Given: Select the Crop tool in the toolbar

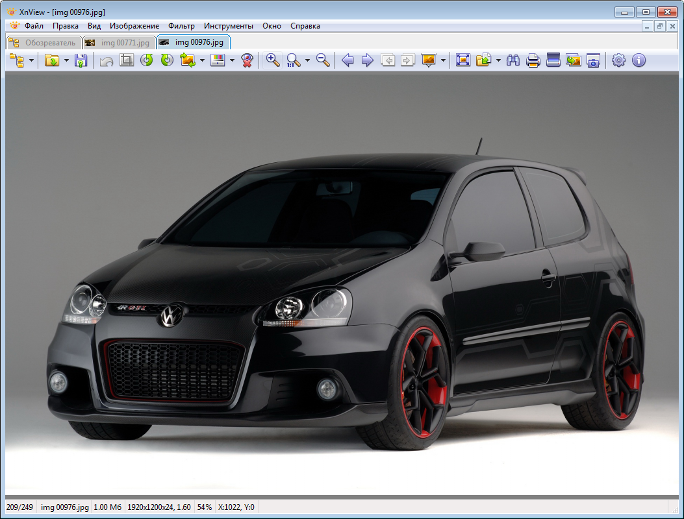Looking at the screenshot, I should coord(127,60).
